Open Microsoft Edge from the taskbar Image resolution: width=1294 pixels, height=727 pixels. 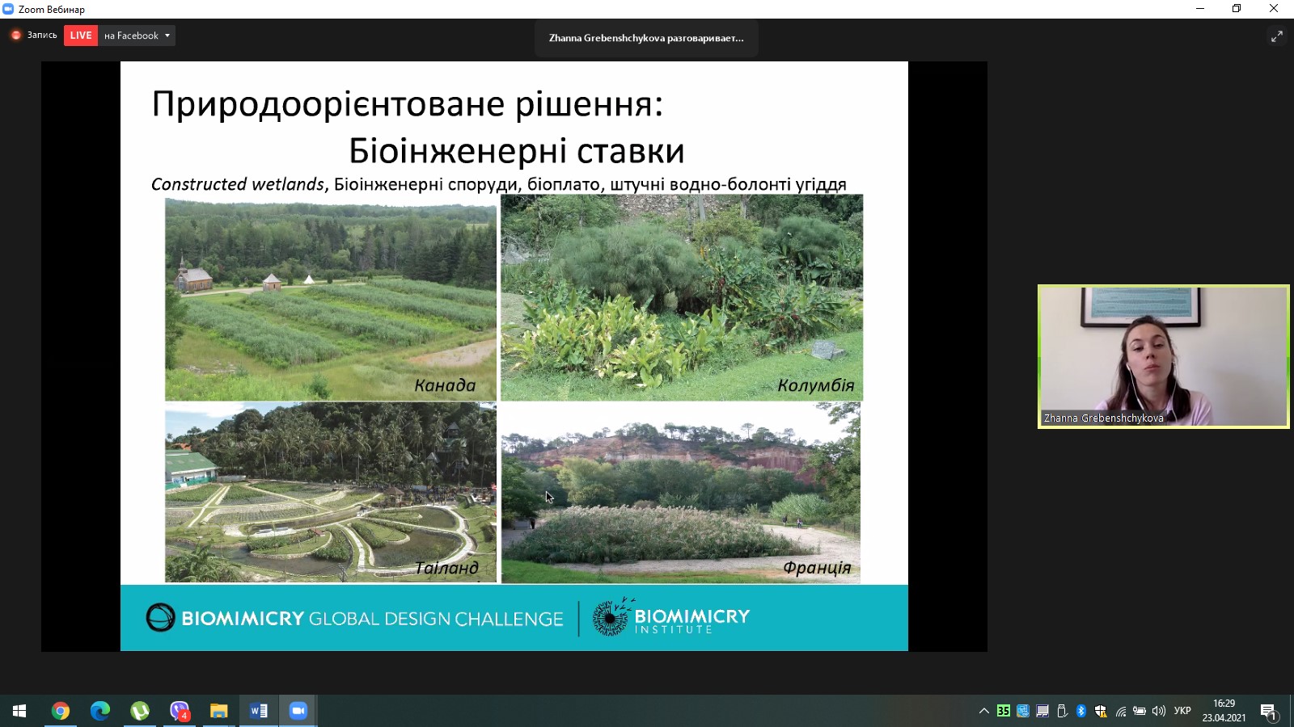(100, 712)
